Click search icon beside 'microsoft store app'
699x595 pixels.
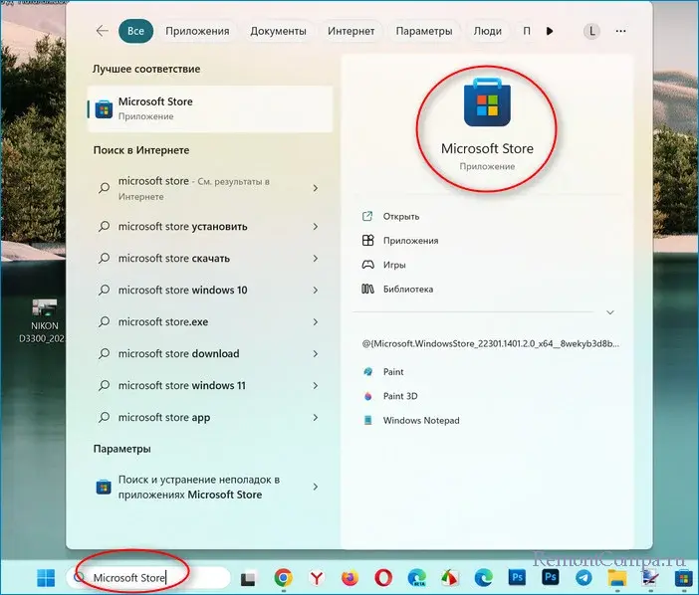(x=104, y=417)
